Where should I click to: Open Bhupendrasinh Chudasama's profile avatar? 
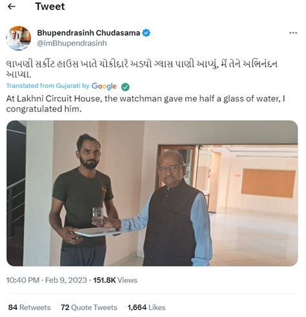point(18,38)
